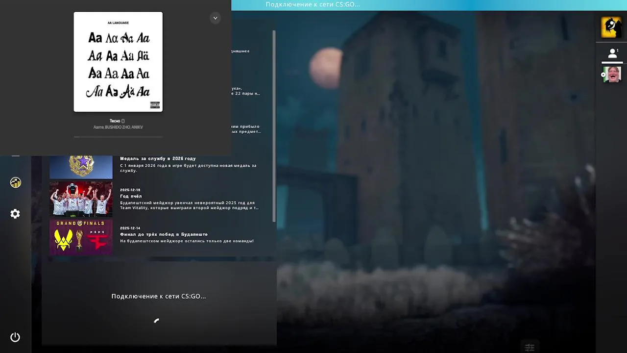
Task: Click description С 1 января 2026 года в игре
Action: click(x=188, y=168)
